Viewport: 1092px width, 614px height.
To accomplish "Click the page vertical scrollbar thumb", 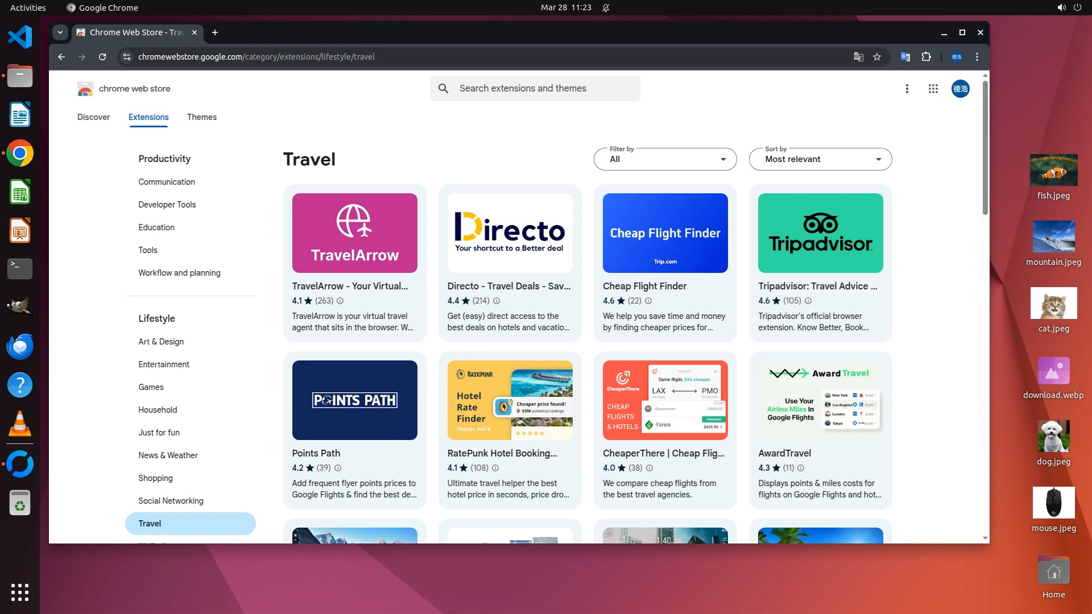I will pyautogui.click(x=985, y=148).
